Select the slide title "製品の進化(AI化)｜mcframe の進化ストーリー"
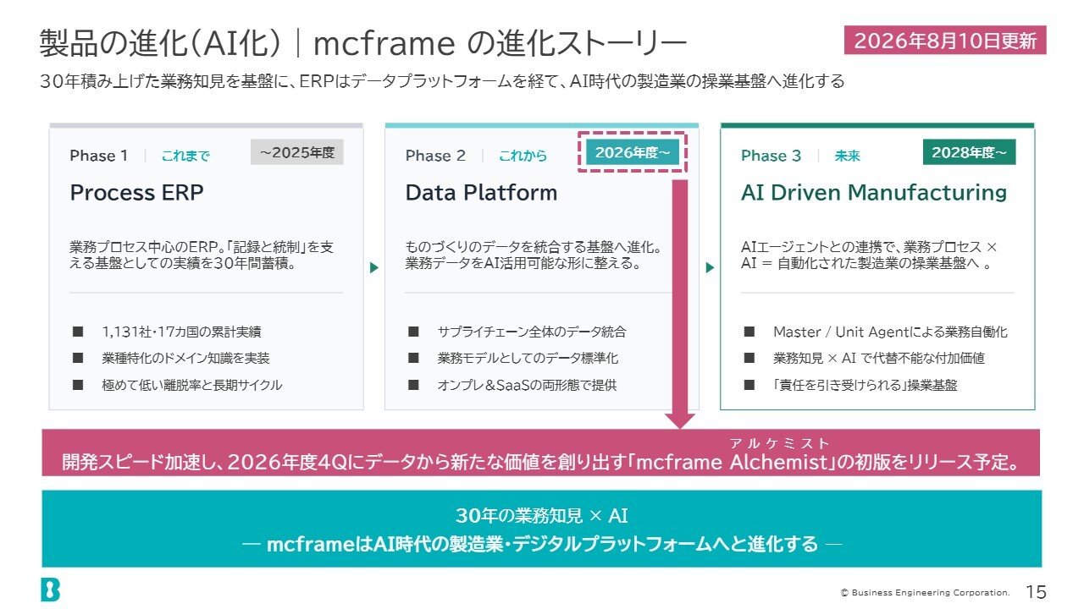Viewport: 1084px width, 609px height. click(x=363, y=43)
